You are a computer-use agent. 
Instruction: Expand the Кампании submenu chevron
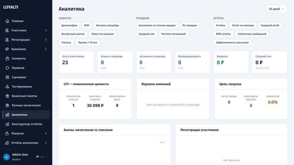pos(46,49)
